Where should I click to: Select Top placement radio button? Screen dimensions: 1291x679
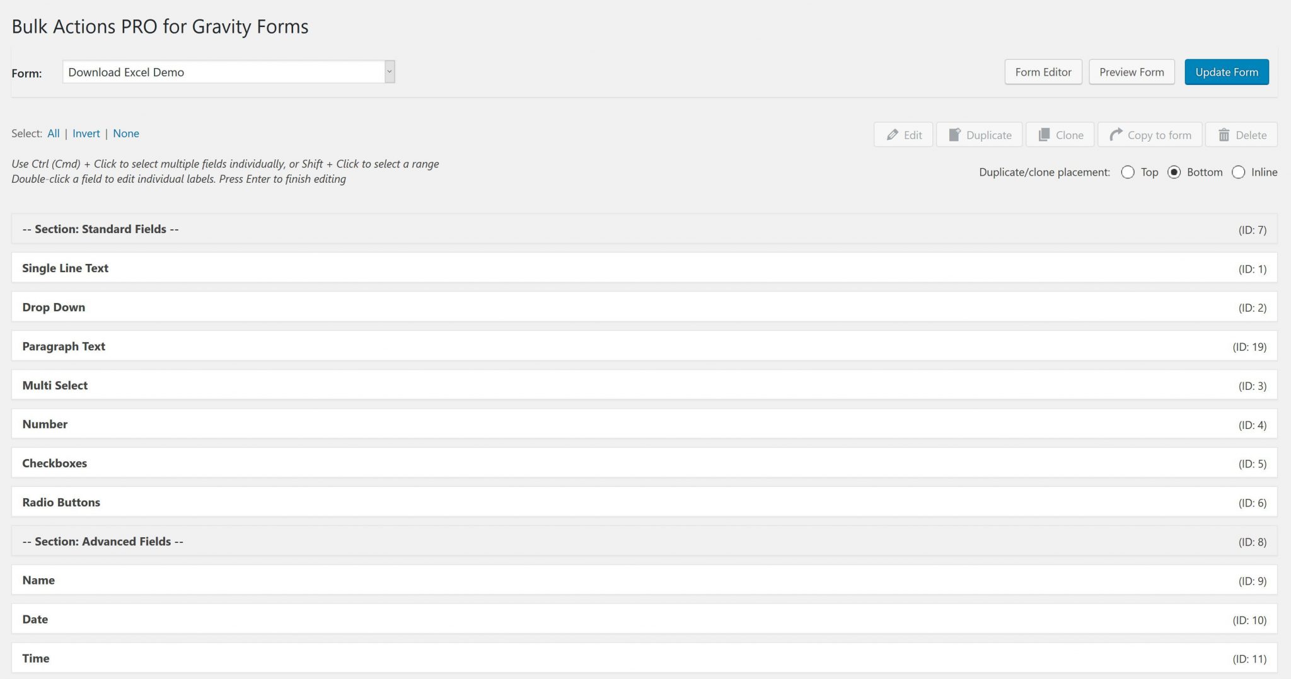coord(1128,172)
